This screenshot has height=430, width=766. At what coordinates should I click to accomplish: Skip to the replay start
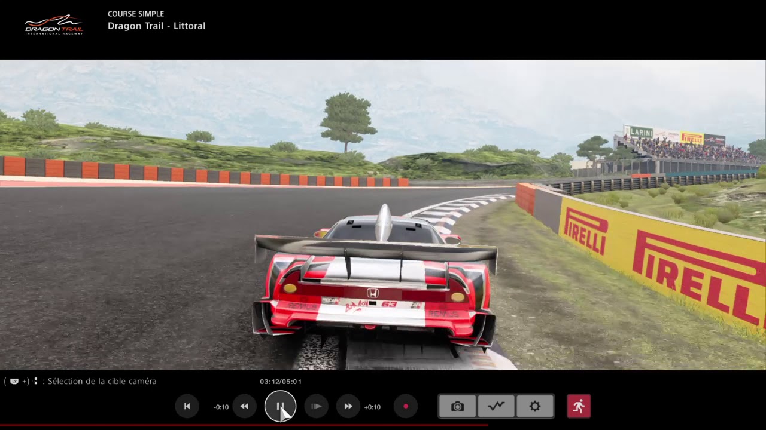[x=187, y=406]
